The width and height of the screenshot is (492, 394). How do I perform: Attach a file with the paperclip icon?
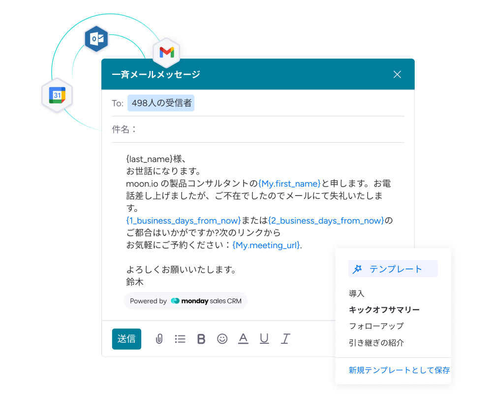pyautogui.click(x=159, y=339)
